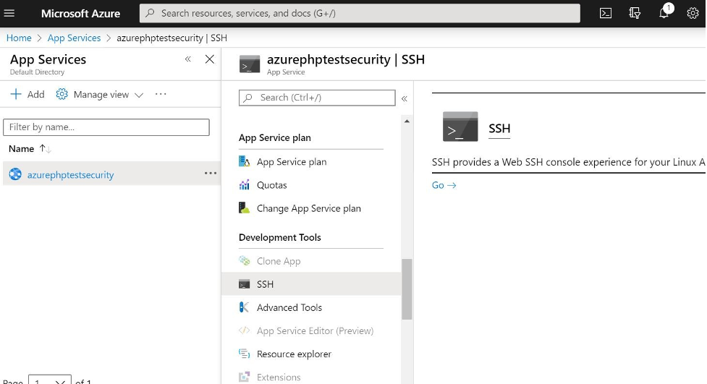Click the resource menu Search (Ctrl+/) box
Screen dimensions: 707x384
click(317, 98)
